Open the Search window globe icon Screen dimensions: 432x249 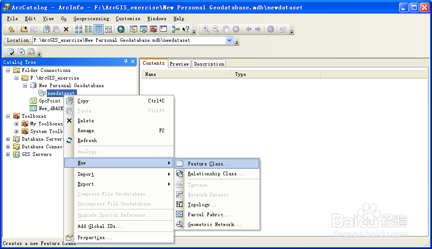click(121, 29)
